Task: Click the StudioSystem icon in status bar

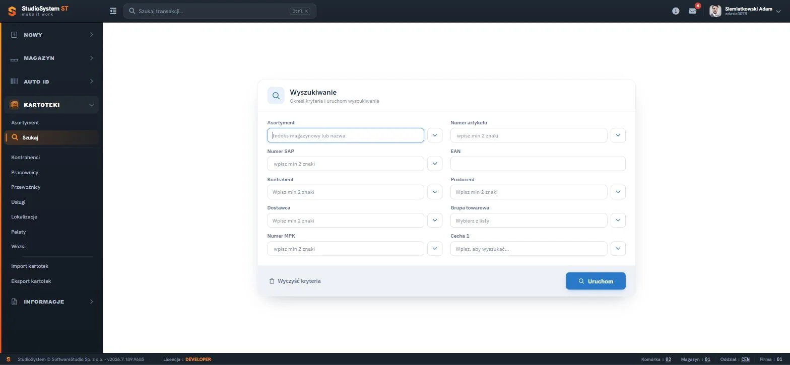Action: tap(8, 359)
